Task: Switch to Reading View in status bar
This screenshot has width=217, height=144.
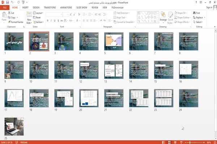Action: (x=175, y=142)
